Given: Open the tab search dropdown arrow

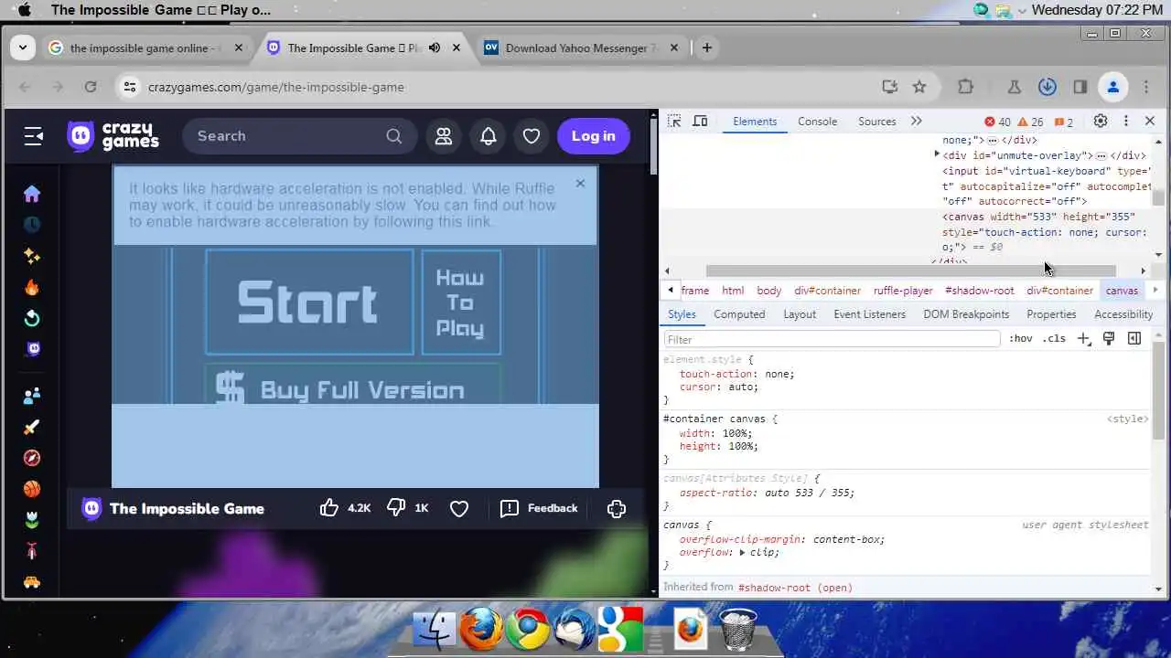Looking at the screenshot, I should coord(22,48).
